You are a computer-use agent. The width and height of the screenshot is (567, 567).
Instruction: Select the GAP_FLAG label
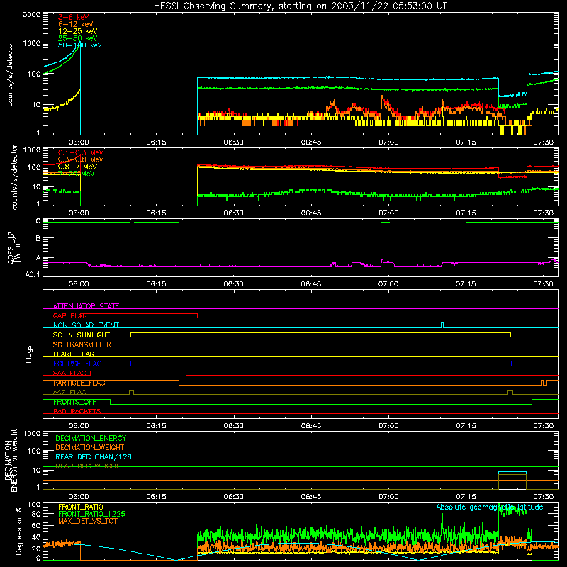coord(69,315)
